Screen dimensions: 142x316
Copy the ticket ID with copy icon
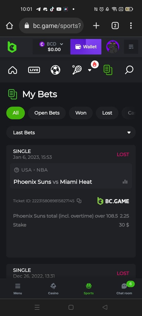coord(79,201)
